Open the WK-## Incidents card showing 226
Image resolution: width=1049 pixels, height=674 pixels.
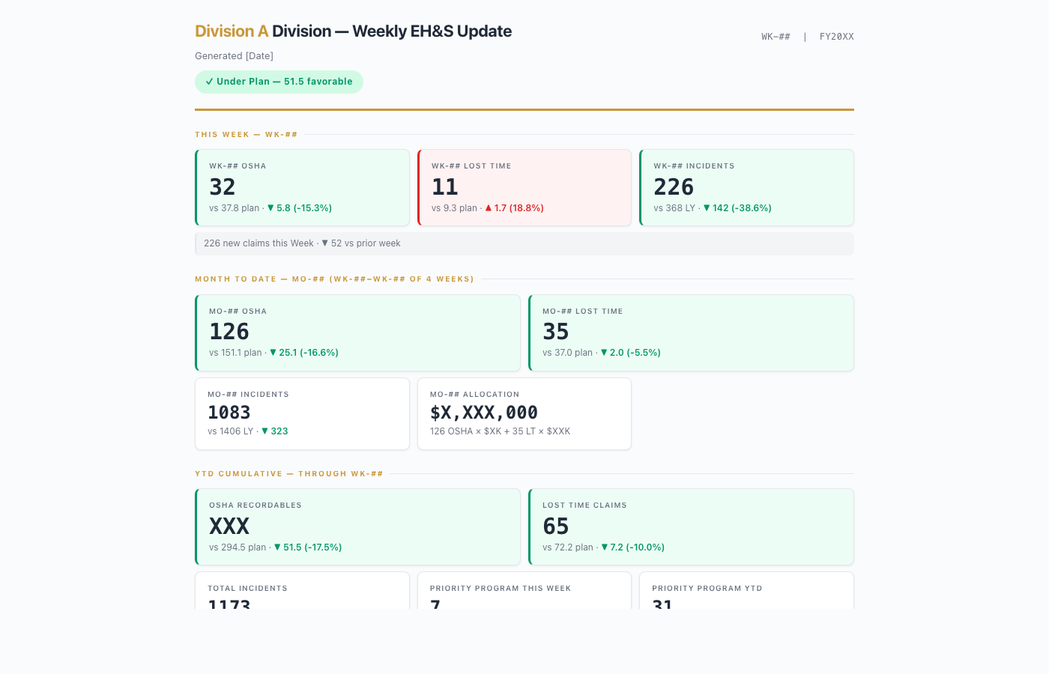[746, 187]
